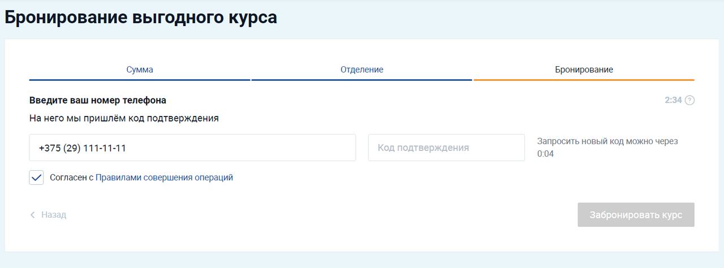Screen dimensions: 724x268
Task: Switch to the Сумма step tab
Action: tap(140, 70)
